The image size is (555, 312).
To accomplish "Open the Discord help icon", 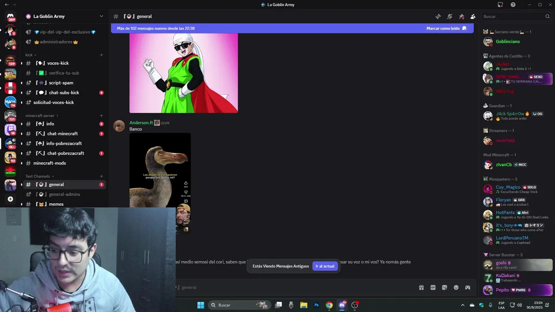I will (x=513, y=5).
